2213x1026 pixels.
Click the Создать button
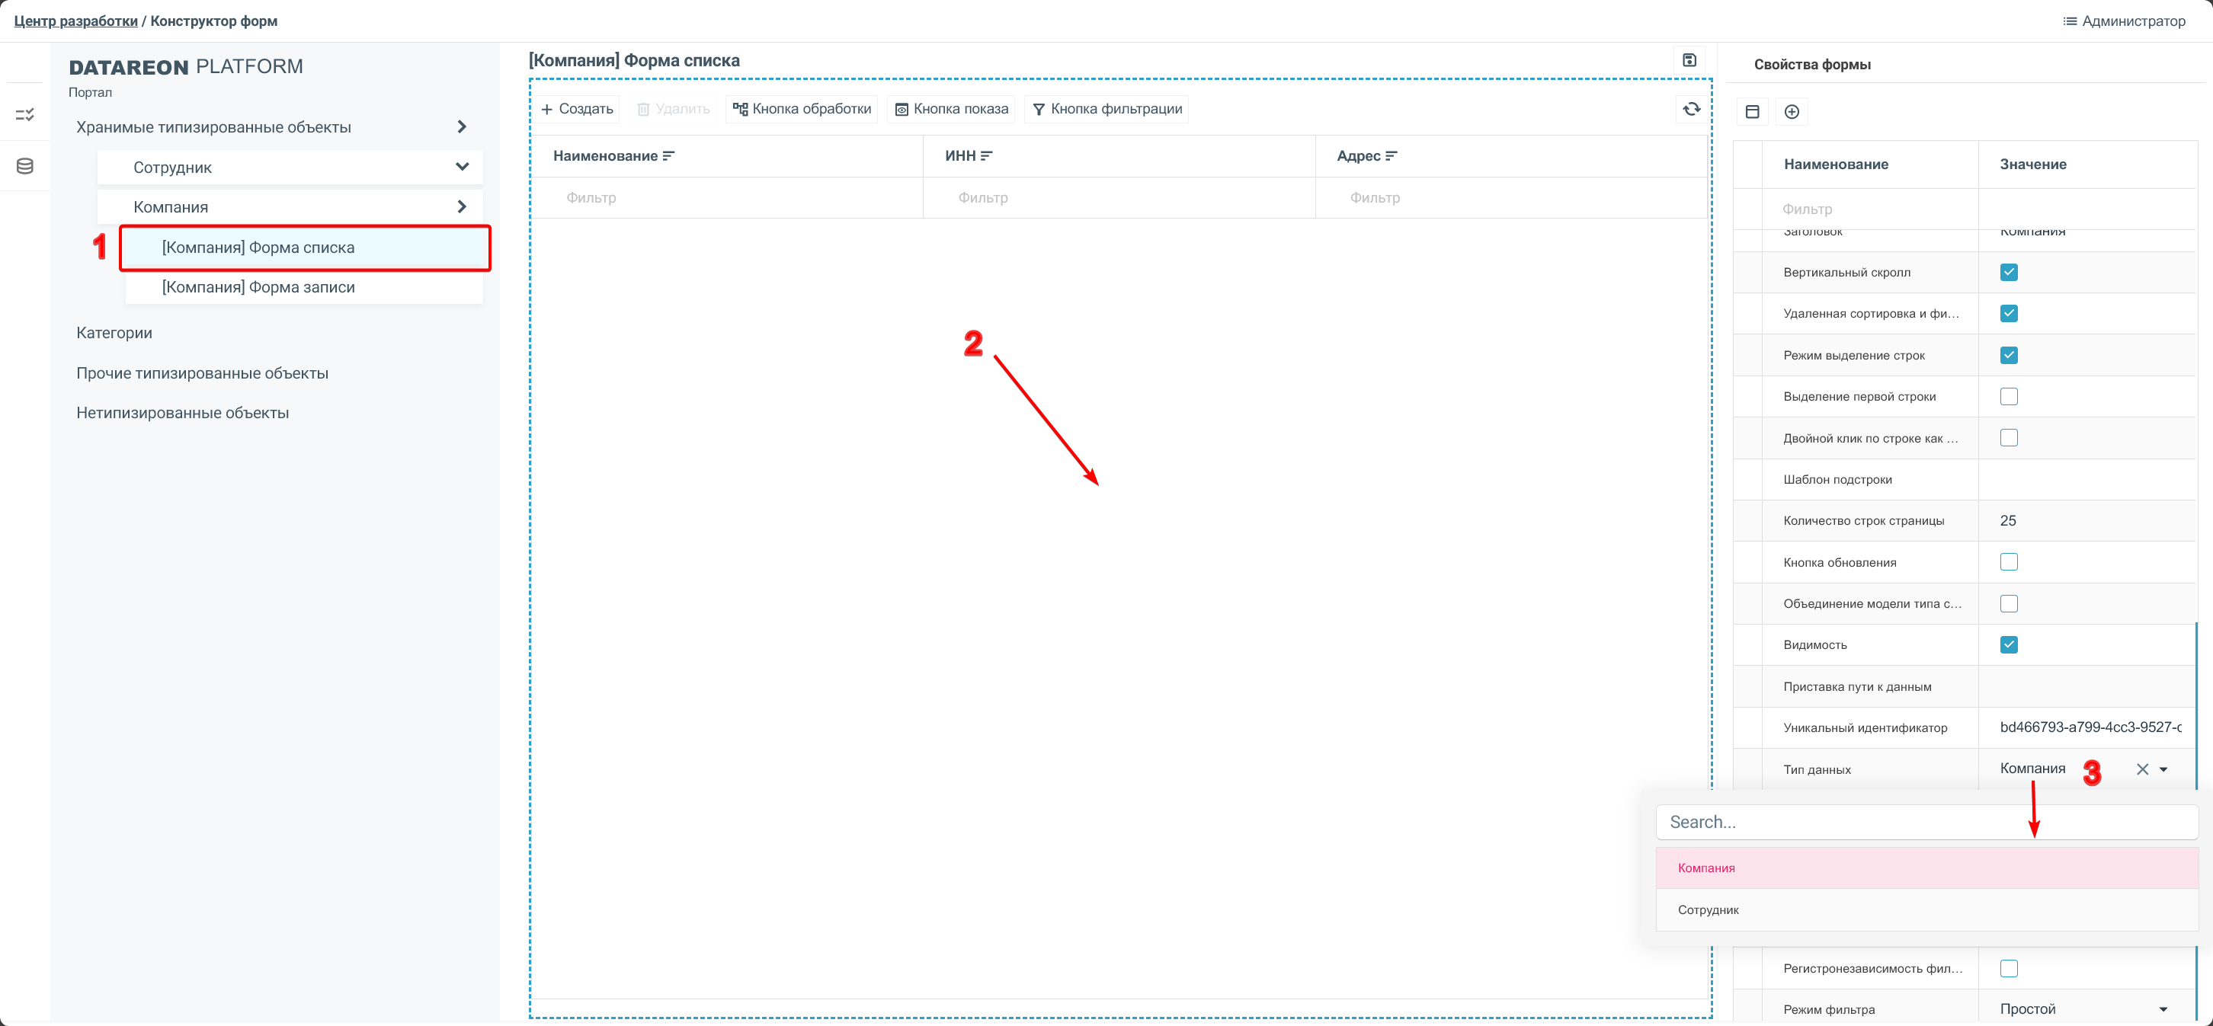pos(576,109)
